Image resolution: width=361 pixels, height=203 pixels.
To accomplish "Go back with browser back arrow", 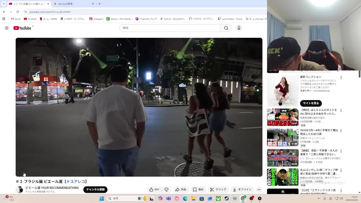I will (x=4, y=12).
